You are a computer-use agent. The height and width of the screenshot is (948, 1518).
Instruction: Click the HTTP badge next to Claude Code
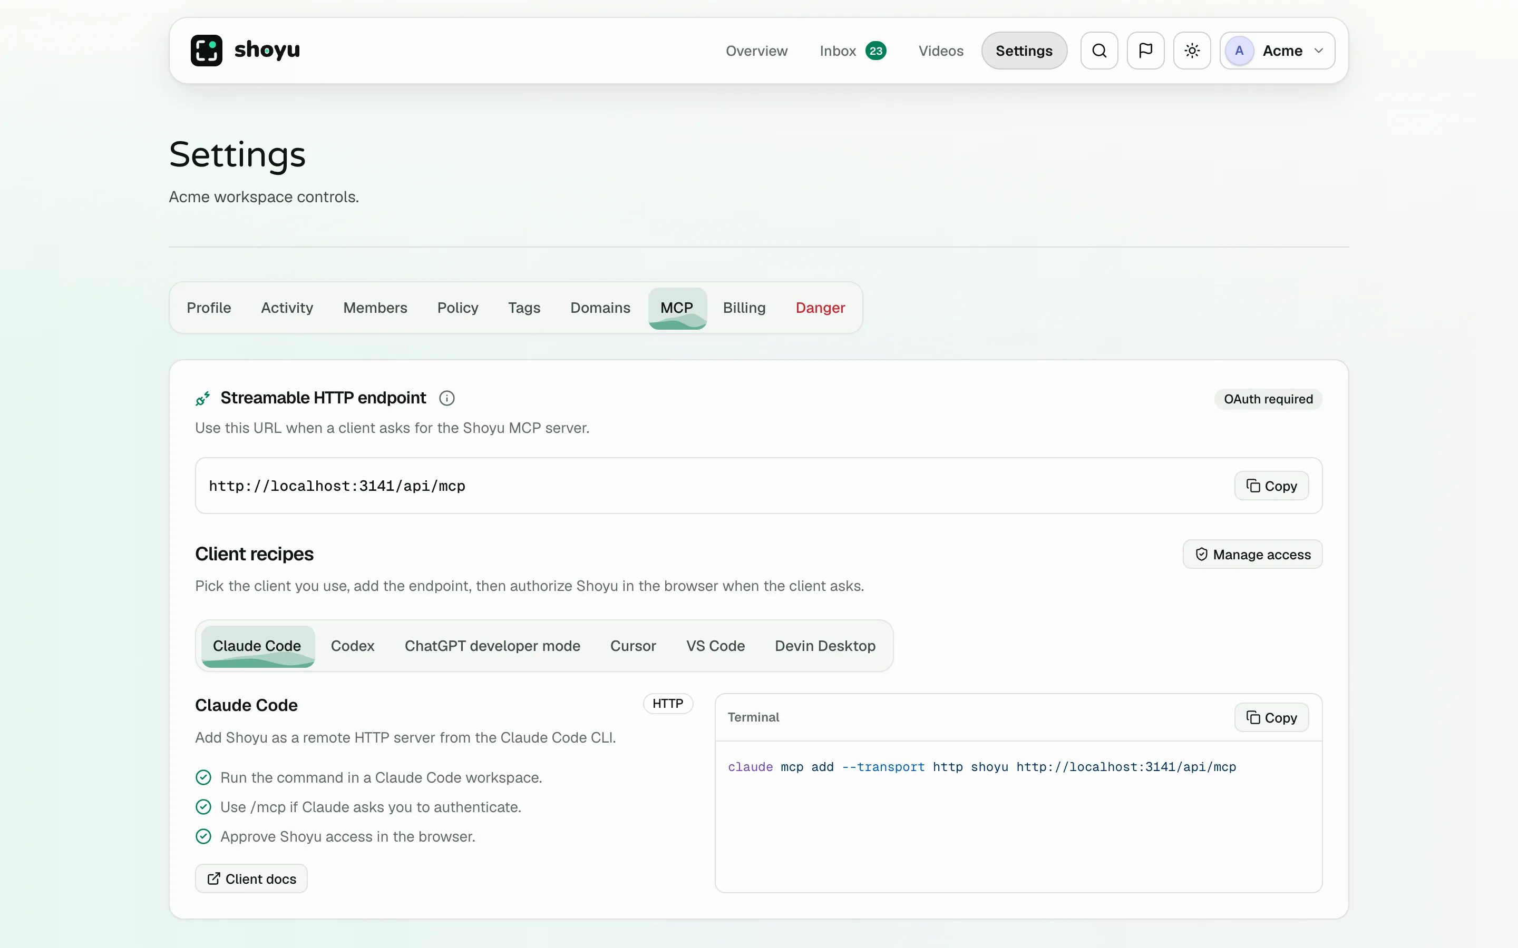click(667, 704)
